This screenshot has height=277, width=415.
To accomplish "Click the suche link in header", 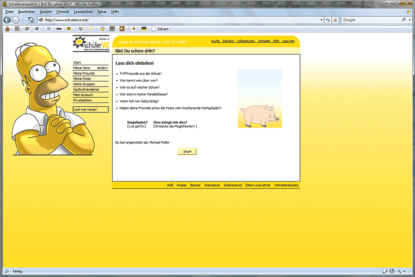I will [x=215, y=41].
